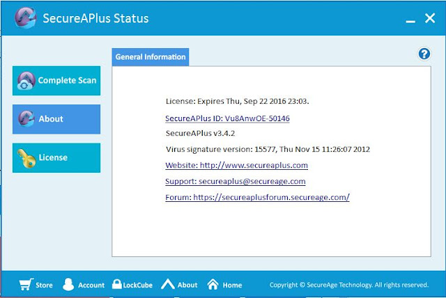The height and width of the screenshot is (298, 446).
Task: Click the SecureAPlus Status window title
Action: tap(95, 19)
